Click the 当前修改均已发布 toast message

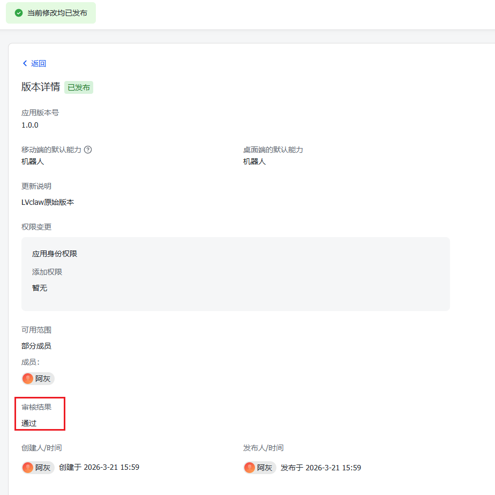(57, 13)
